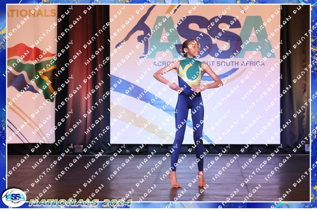
Task: Click the "ATIONALS" heading on left banner
Action: coord(32,13)
